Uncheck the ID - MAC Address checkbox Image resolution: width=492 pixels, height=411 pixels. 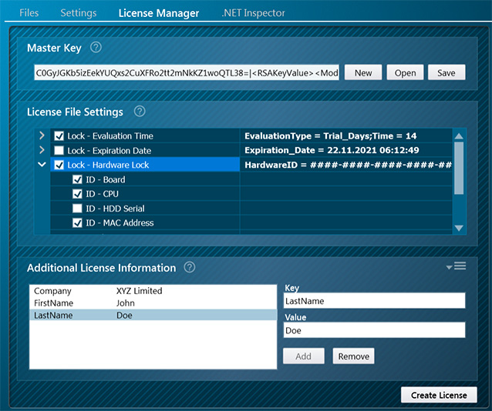pyautogui.click(x=77, y=223)
